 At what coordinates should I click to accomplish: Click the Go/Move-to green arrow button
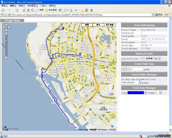[x=159, y=15]
